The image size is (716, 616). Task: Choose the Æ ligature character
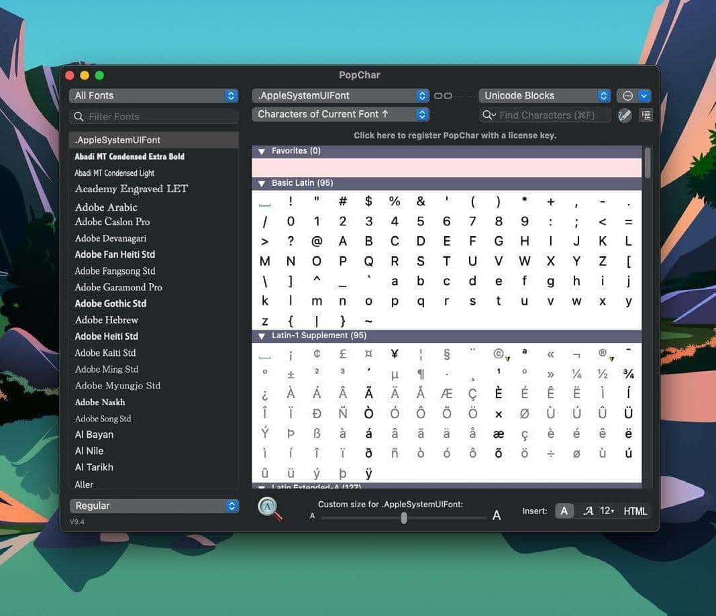tap(447, 394)
